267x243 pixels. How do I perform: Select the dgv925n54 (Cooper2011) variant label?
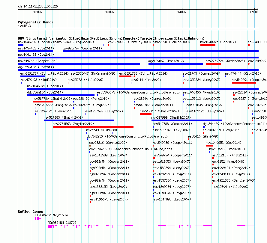[82, 48]
